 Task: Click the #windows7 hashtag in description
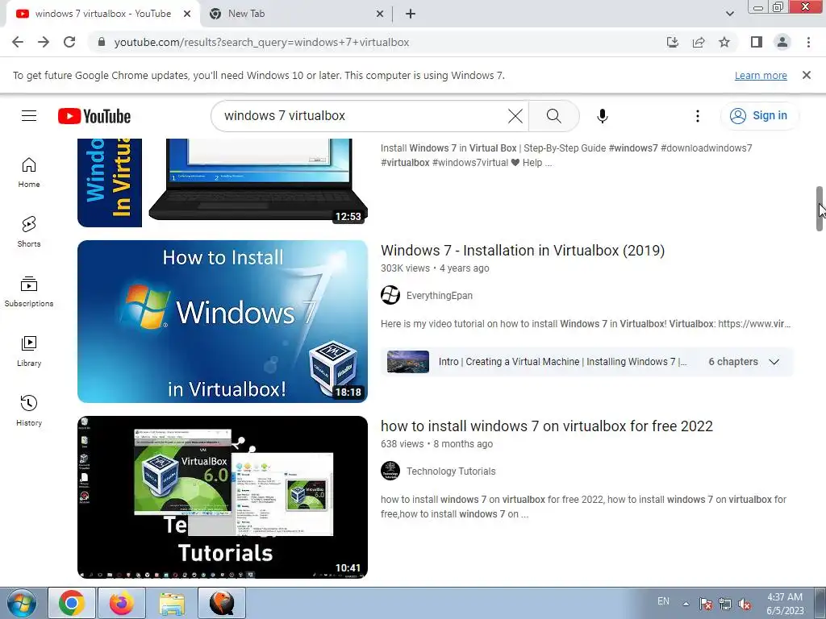pos(633,148)
